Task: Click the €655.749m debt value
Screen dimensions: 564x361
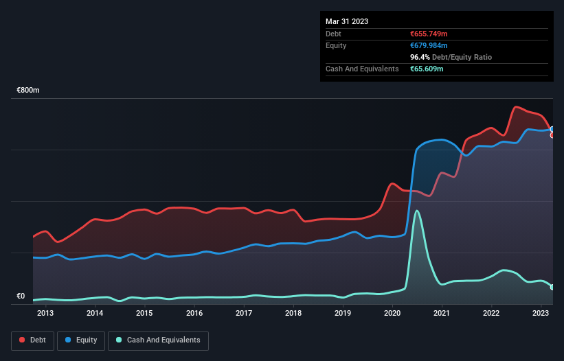Action: click(x=429, y=34)
